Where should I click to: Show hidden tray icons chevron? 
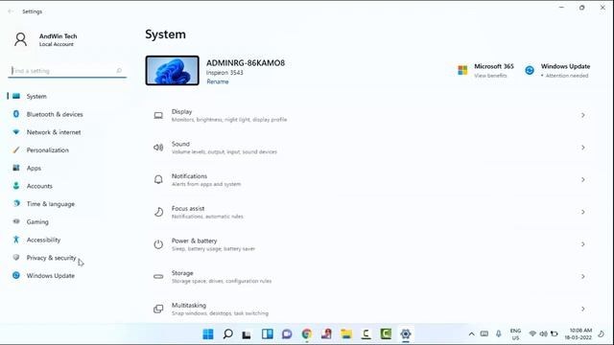point(471,334)
